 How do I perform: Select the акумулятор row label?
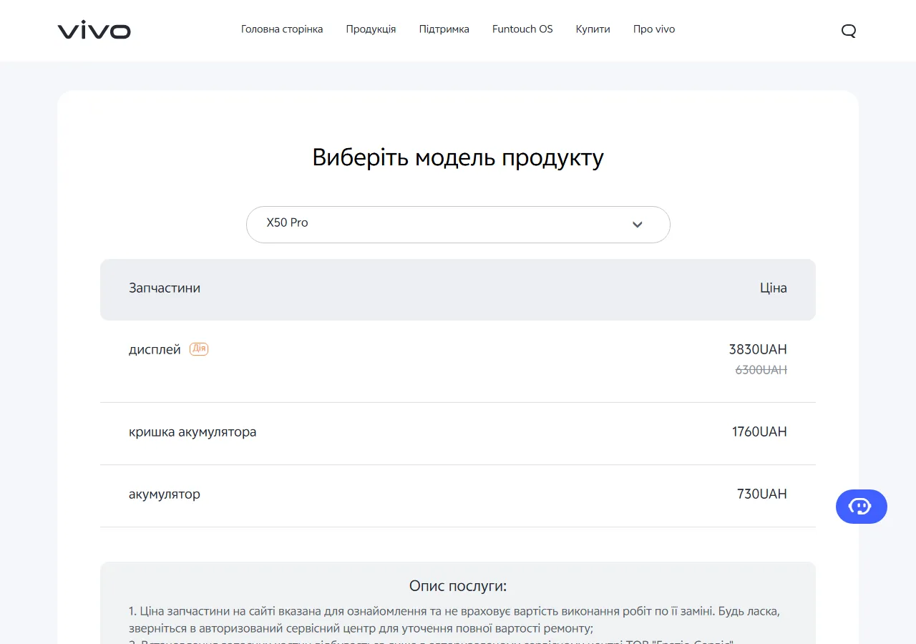[165, 494]
